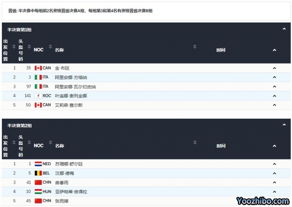The width and height of the screenshot is (292, 207).
Task: Open the Yoozhibo.com watermark link
Action: point(263,201)
